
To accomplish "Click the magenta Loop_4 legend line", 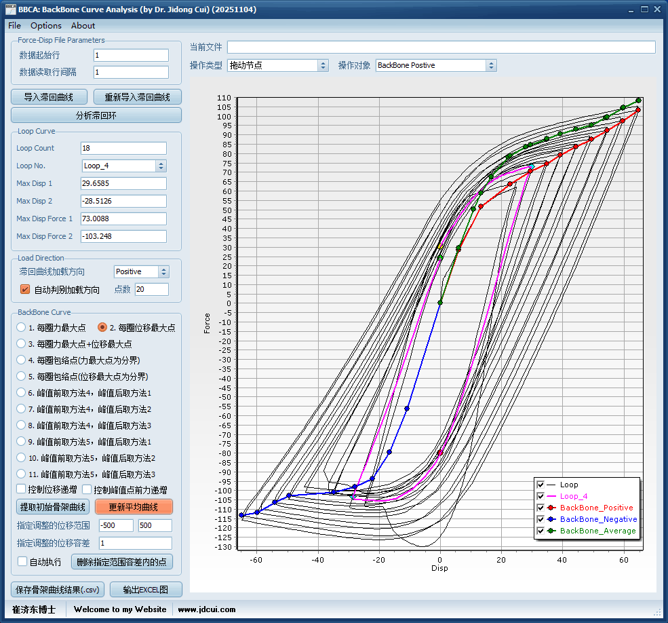I will pyautogui.click(x=551, y=496).
